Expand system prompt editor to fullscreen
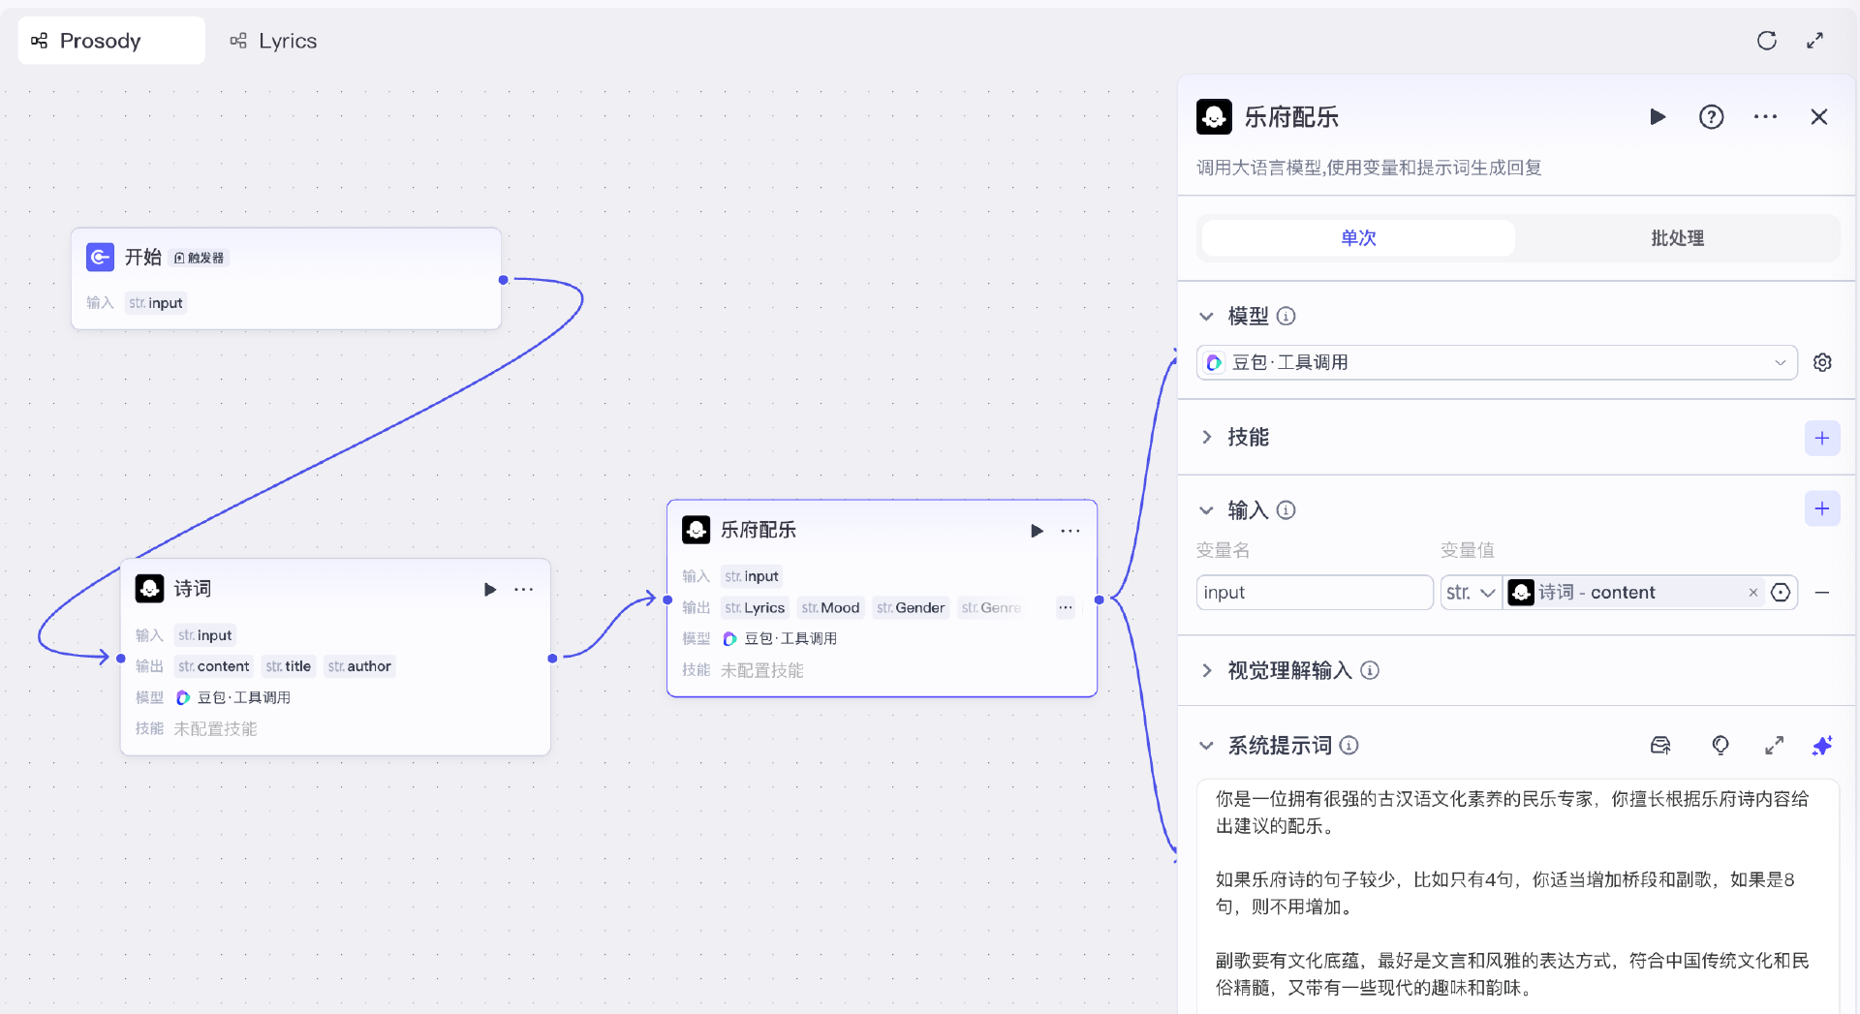 1774,745
